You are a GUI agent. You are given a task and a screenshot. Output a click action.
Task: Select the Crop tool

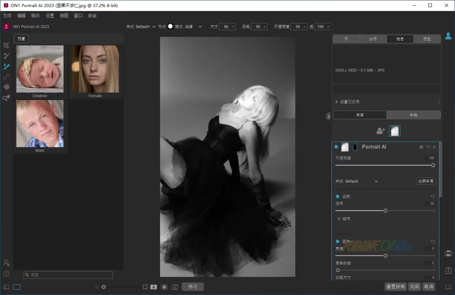coord(6,45)
